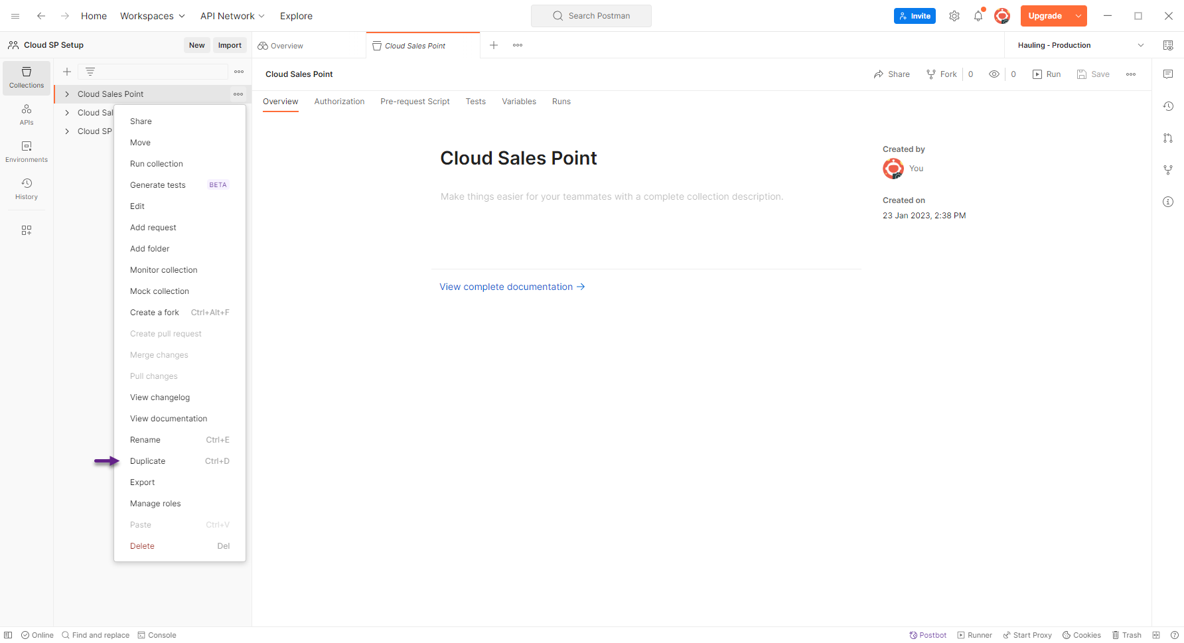Open History in the sidebar
This screenshot has width=1184, height=643.
(27, 189)
